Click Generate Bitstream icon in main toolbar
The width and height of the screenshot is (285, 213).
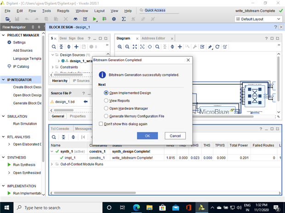104,19
